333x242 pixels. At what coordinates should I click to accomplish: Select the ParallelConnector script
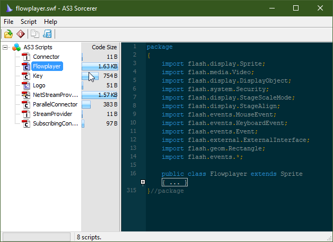point(55,104)
